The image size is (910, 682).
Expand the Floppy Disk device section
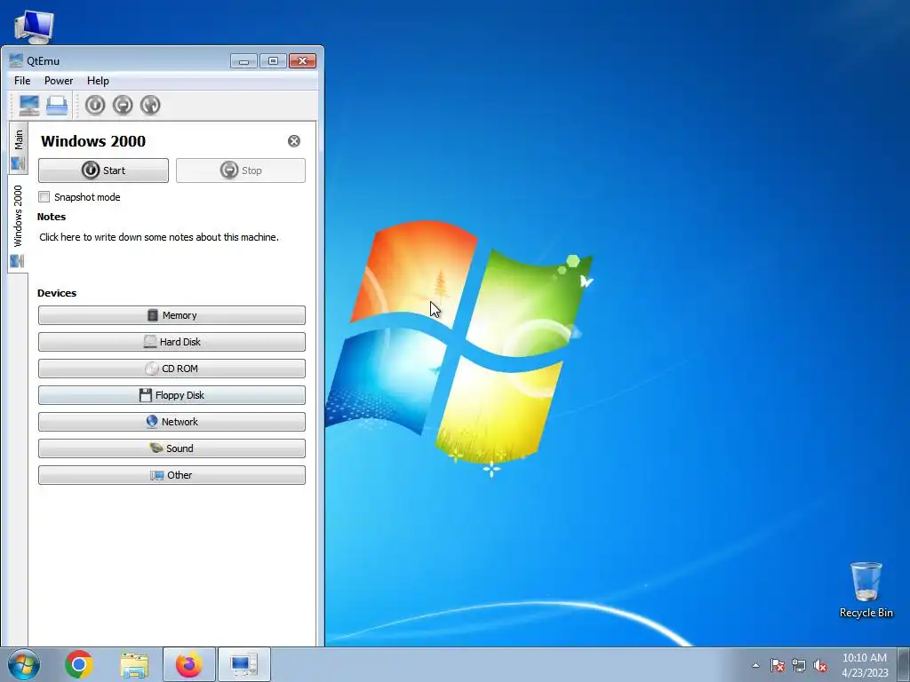[172, 395]
